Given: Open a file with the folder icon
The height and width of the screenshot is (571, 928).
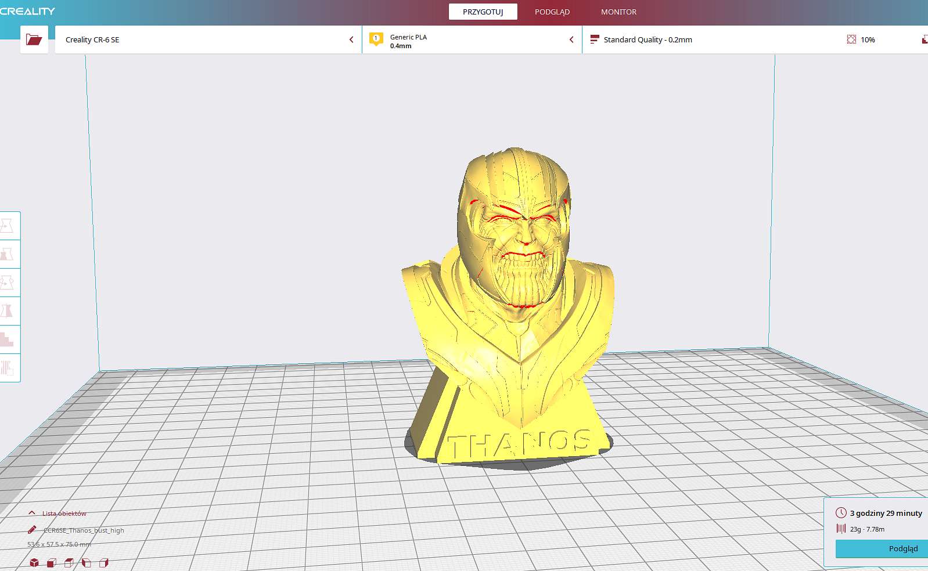Looking at the screenshot, I should pos(34,39).
